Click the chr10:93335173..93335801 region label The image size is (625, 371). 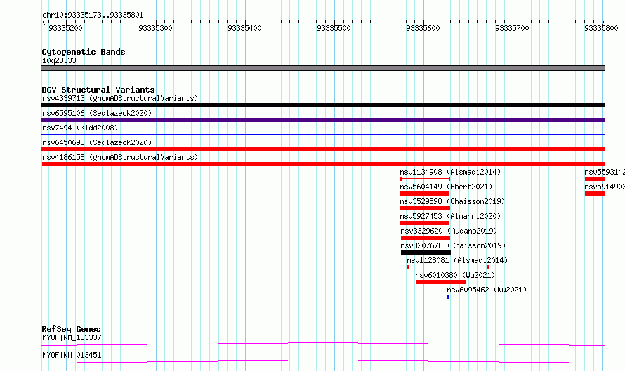pos(93,15)
